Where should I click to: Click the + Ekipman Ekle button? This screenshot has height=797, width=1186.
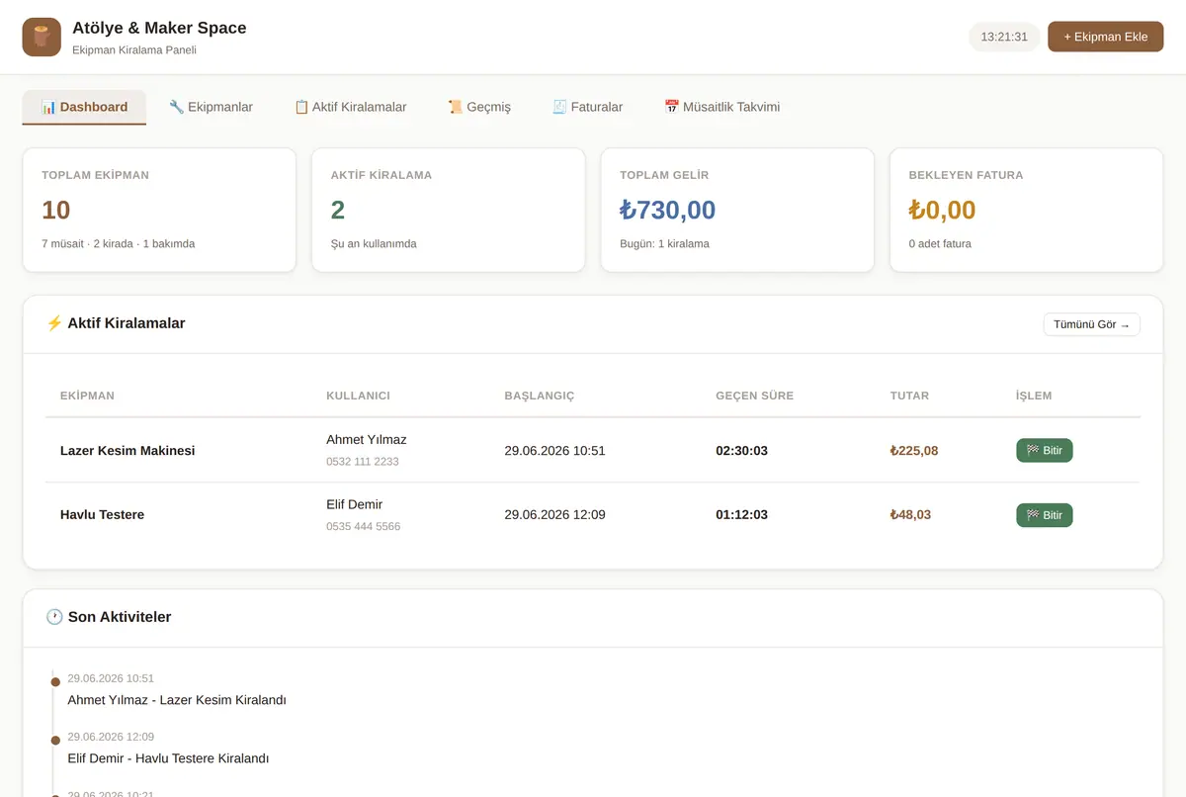point(1105,37)
